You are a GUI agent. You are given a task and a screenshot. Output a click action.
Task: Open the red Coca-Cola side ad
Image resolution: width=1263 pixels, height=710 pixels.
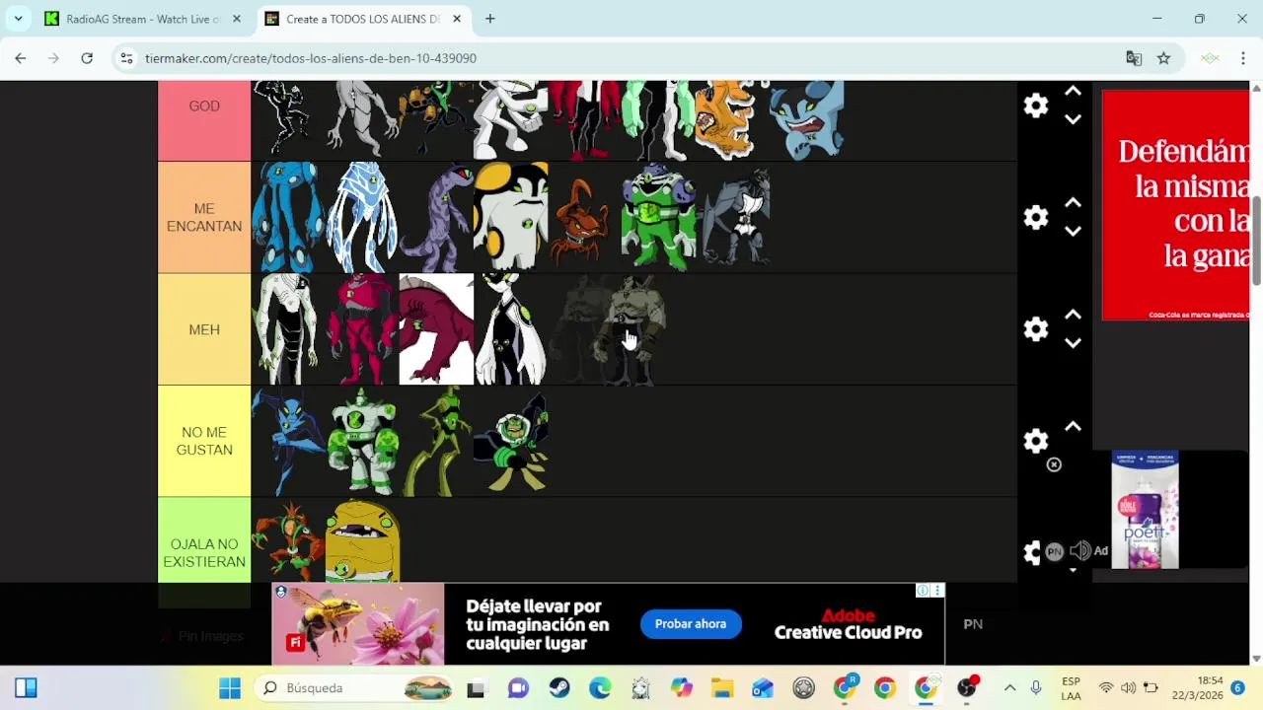pyautogui.click(x=1175, y=205)
